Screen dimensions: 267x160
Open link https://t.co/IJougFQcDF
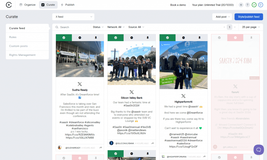[183, 146]
